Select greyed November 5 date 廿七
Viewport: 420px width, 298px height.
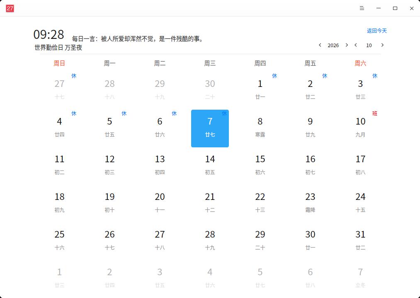[260, 279]
